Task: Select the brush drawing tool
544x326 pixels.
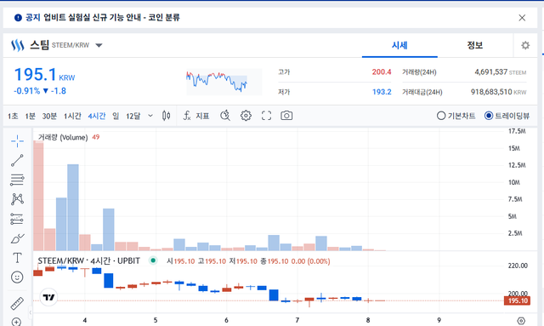Action: click(17, 238)
